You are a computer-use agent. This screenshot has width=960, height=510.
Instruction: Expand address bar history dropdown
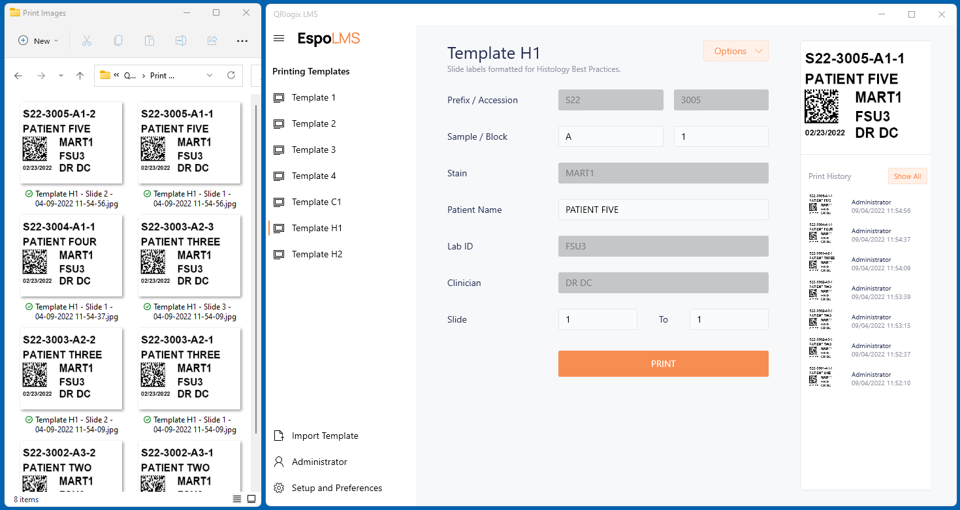[210, 76]
